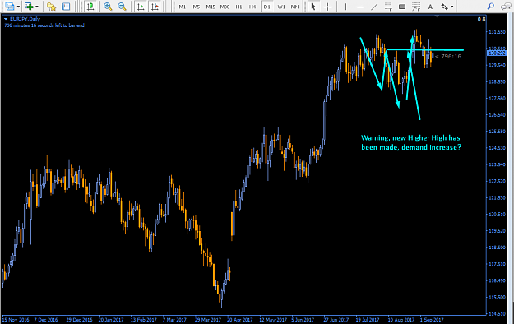The height and width of the screenshot is (324, 514).
Task: Switch to MN monthly timeframe
Action: [294, 7]
